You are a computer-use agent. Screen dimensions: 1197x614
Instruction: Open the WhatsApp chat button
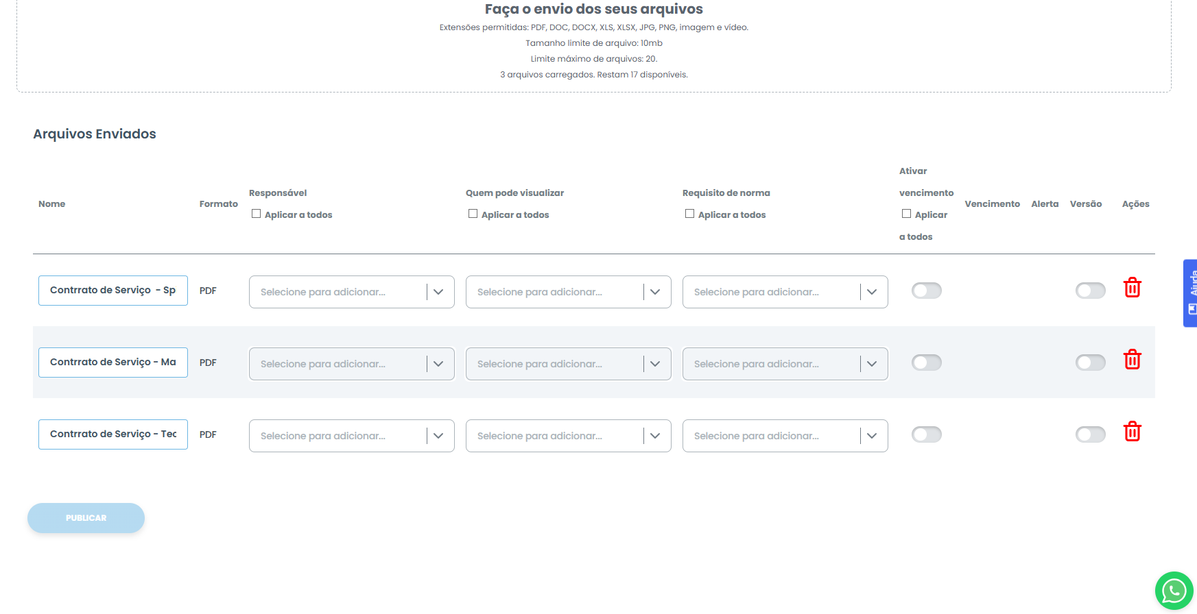tap(1174, 591)
